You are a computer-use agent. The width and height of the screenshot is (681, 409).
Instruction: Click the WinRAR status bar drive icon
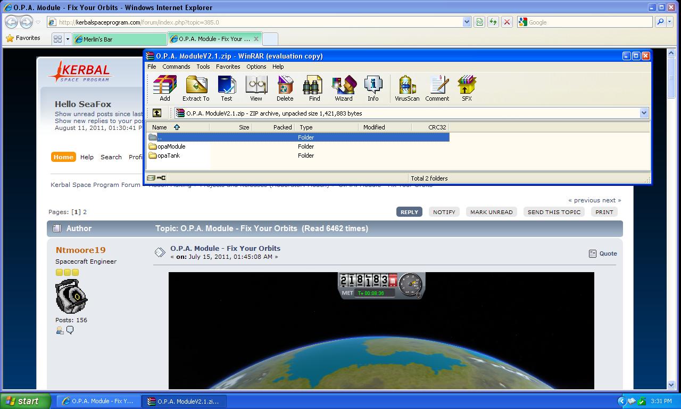(x=151, y=178)
